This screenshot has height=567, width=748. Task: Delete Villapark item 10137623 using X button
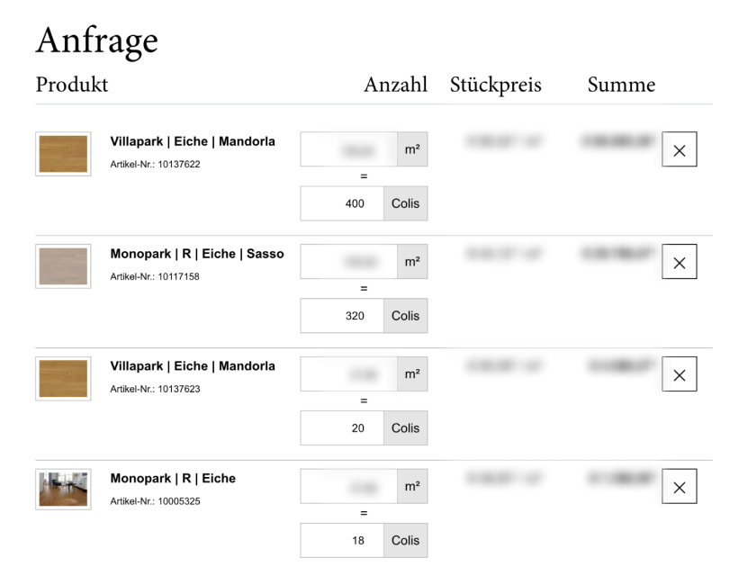(x=679, y=374)
